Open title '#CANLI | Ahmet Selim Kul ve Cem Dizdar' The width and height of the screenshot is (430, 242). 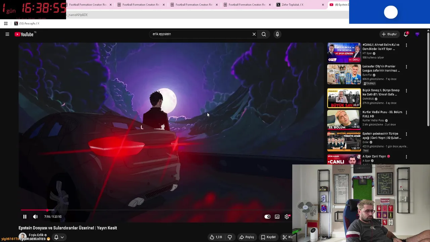(381, 47)
